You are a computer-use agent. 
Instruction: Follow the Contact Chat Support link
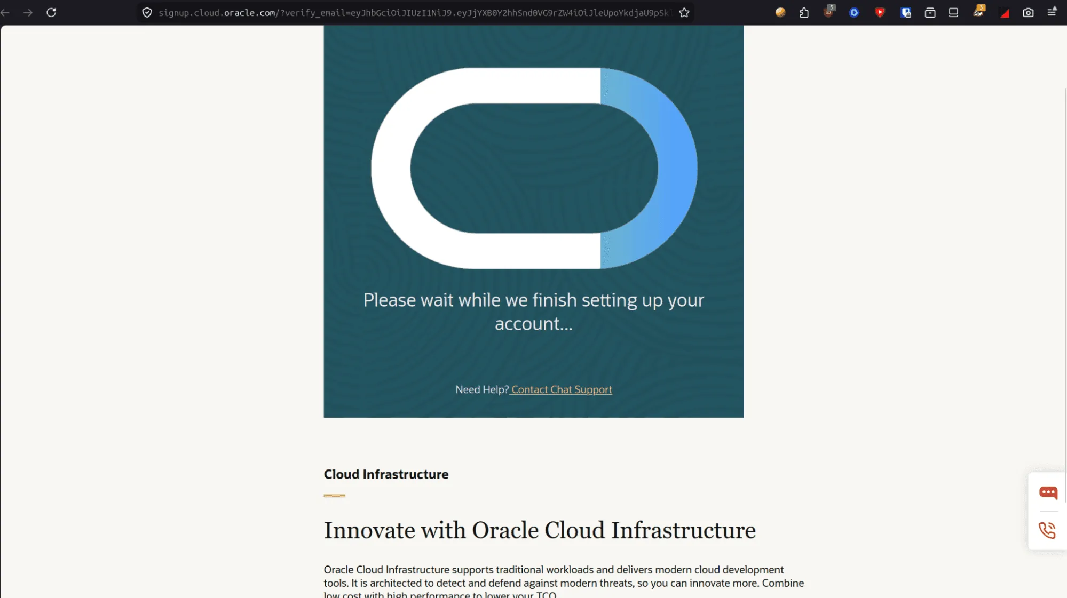(x=562, y=389)
